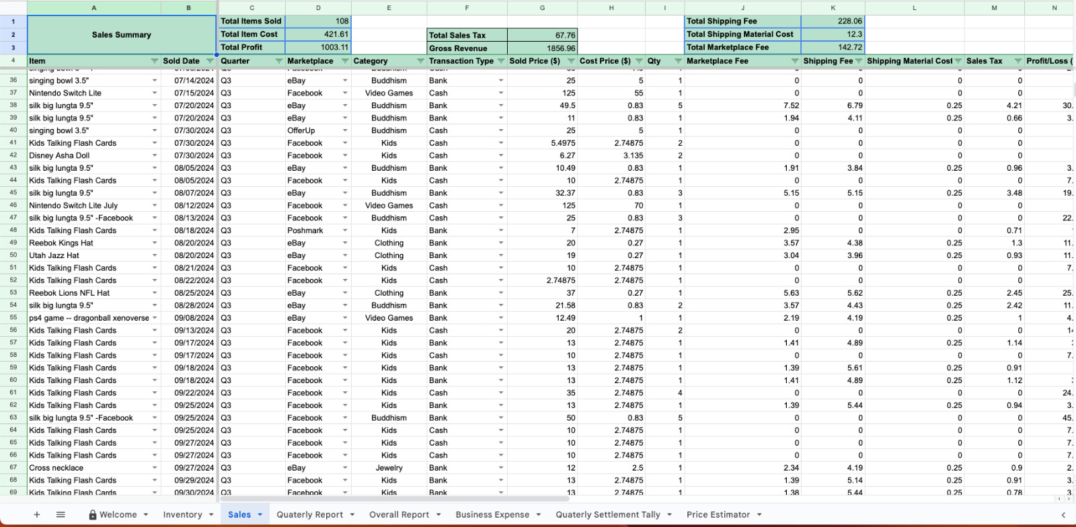Open Business Expense tab dropdown arrow

(x=539, y=515)
